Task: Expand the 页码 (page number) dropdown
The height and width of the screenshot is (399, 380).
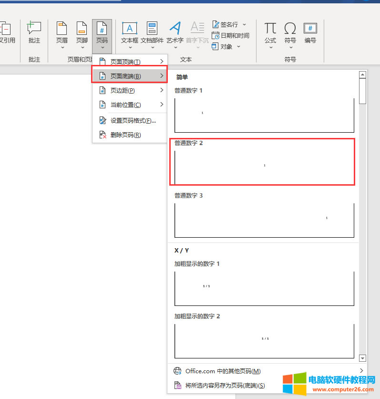Action: point(102,47)
